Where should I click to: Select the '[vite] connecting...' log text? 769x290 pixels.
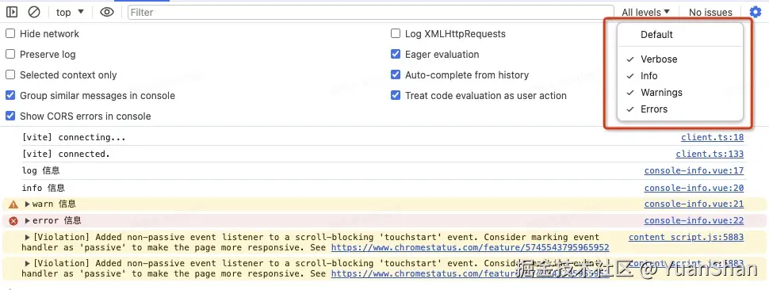click(74, 138)
